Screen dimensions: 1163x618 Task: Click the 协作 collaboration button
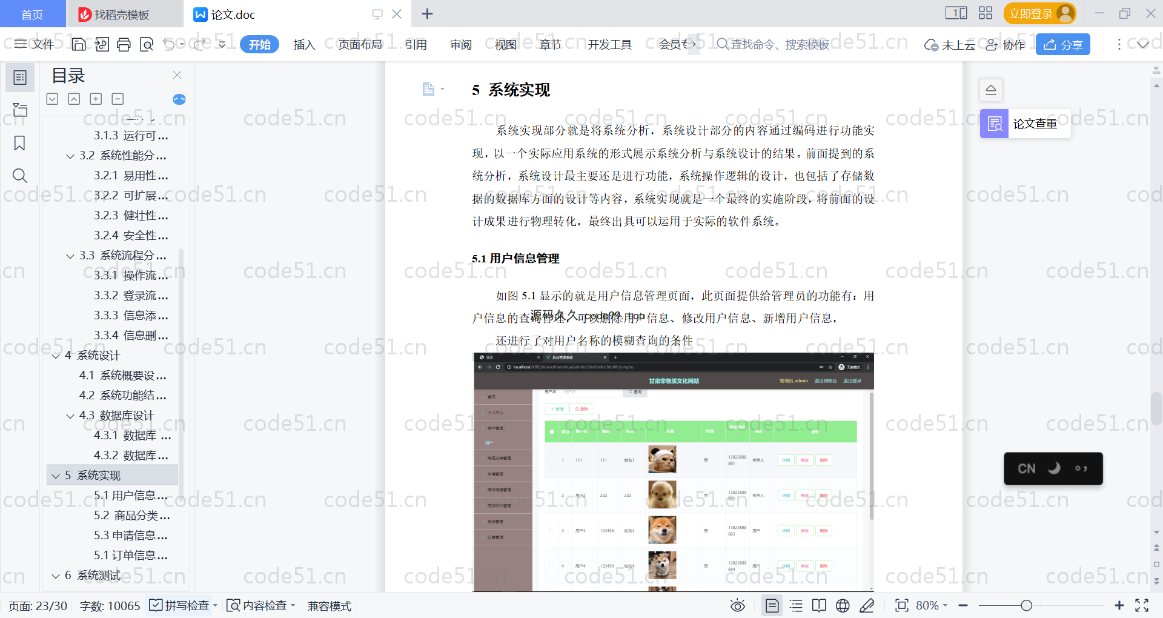point(1006,44)
